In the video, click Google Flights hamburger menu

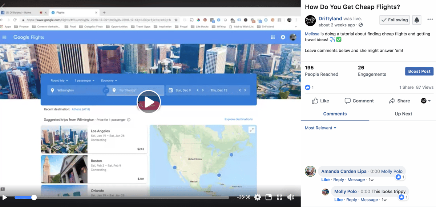coord(5,37)
